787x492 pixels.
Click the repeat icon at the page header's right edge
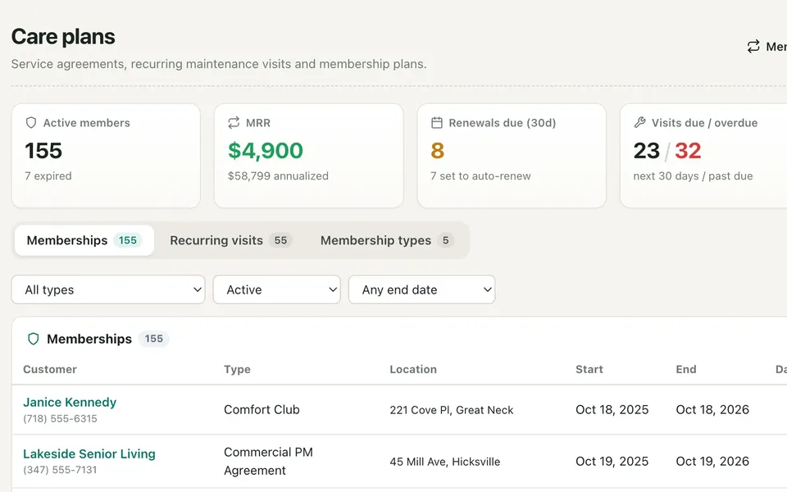point(753,47)
